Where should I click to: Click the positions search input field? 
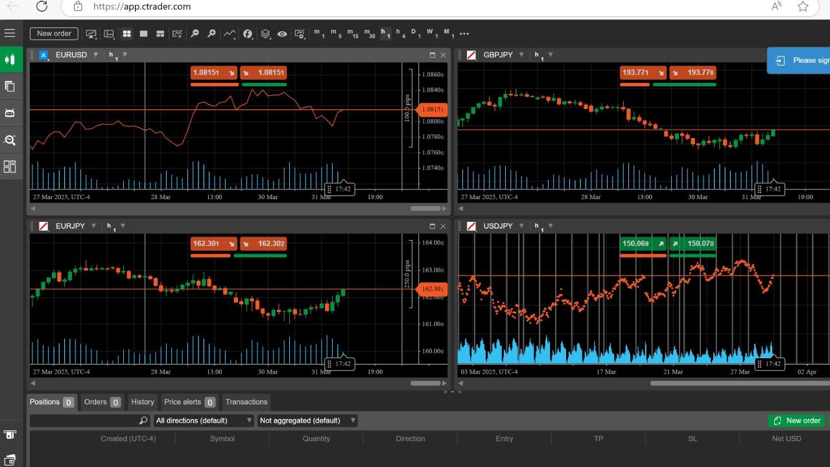point(84,420)
